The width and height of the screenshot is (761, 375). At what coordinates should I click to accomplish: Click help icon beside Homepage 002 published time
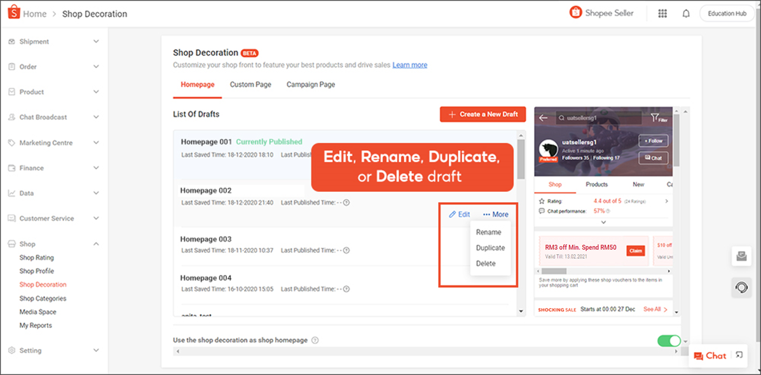click(x=346, y=203)
